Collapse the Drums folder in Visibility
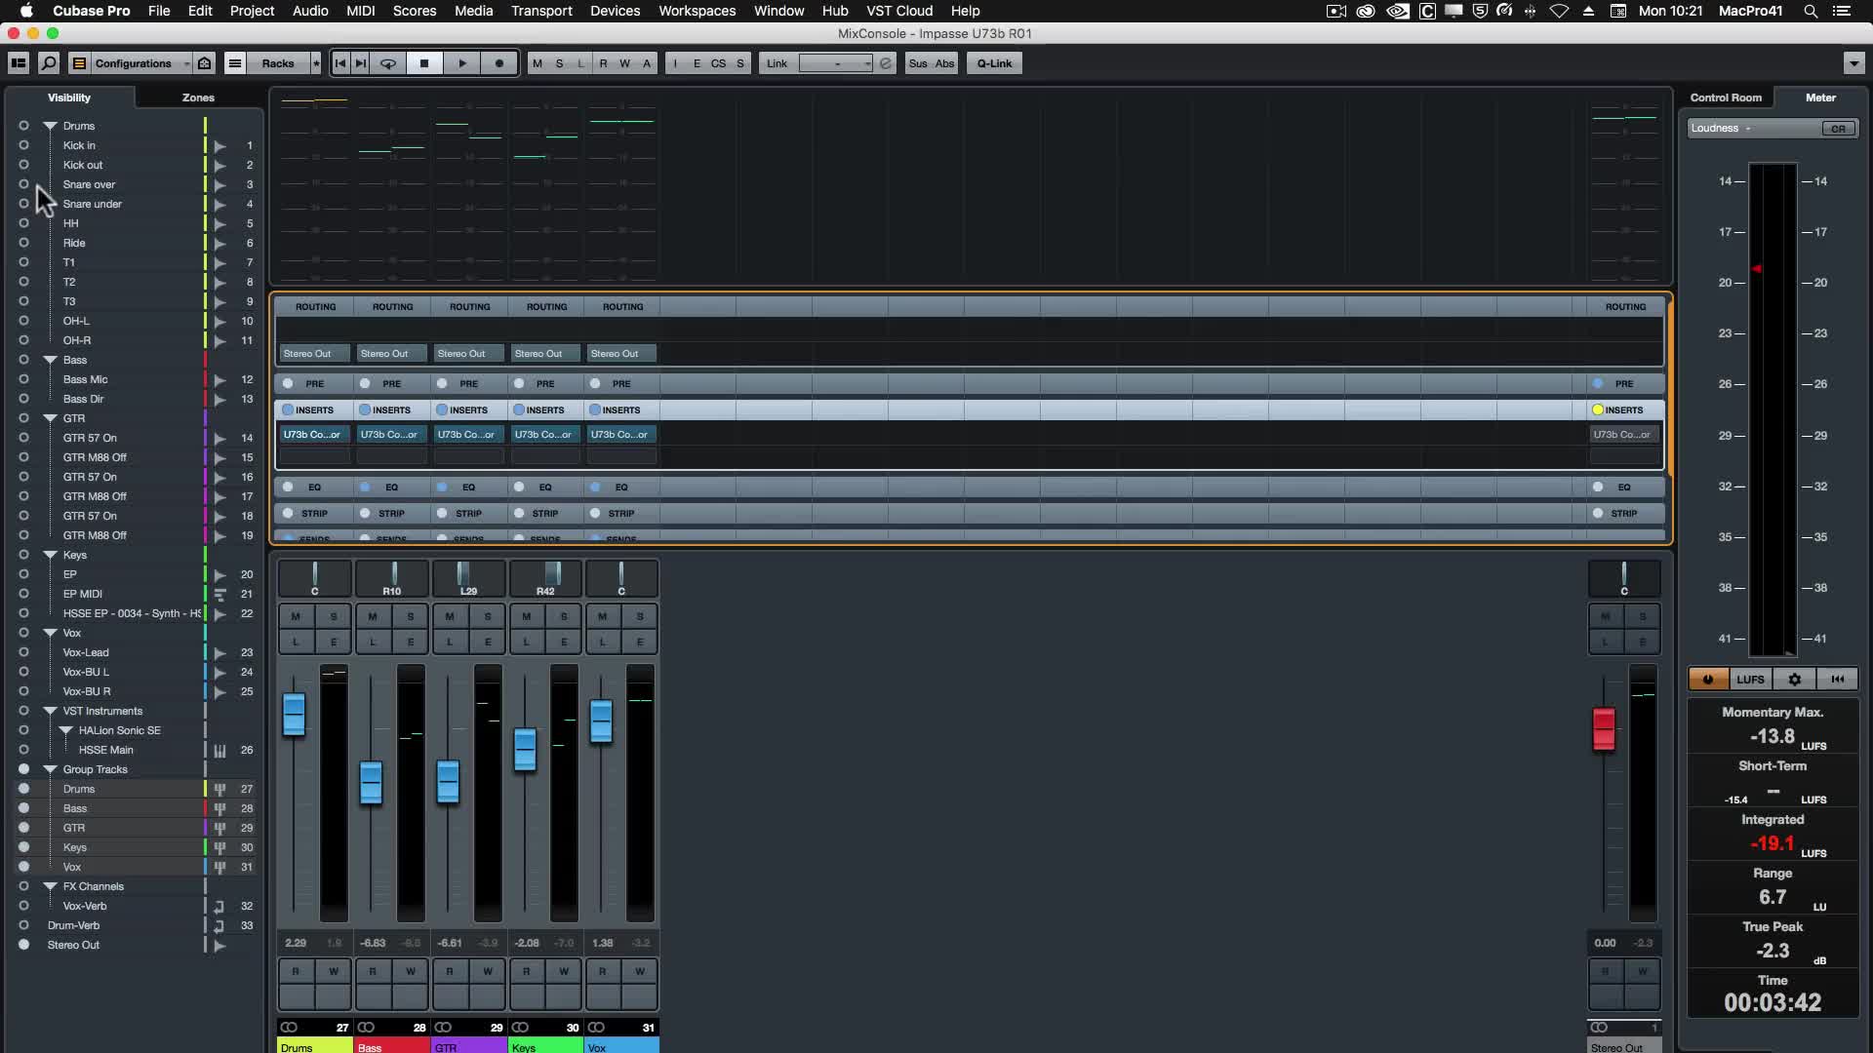 tap(50, 126)
